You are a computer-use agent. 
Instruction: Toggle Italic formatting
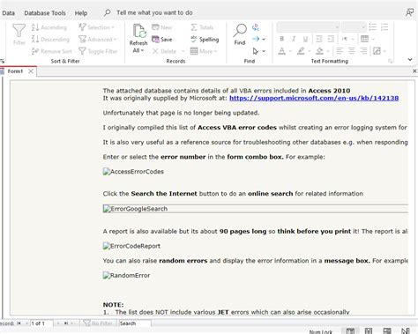(x=294, y=39)
